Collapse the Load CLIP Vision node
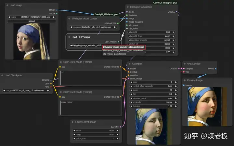 tap(69, 37)
